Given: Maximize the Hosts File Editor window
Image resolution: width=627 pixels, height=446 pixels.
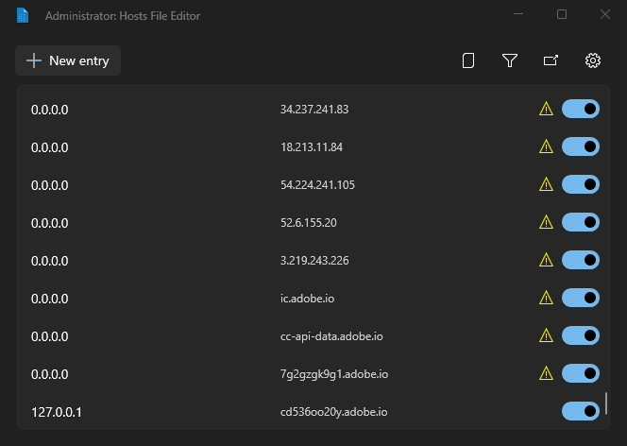Looking at the screenshot, I should 562,14.
